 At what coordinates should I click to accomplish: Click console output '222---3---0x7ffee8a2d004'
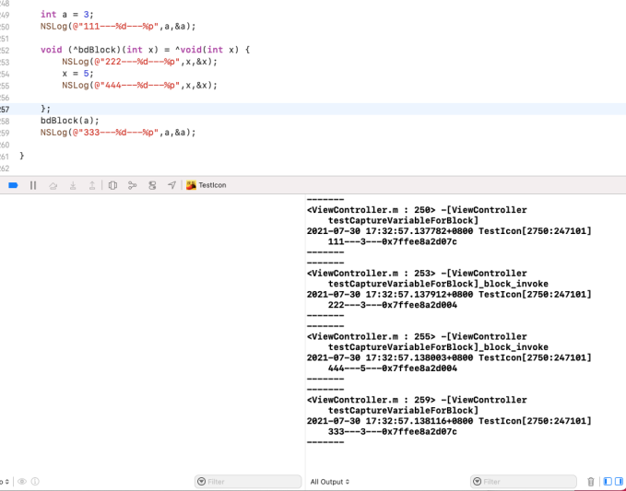click(393, 305)
